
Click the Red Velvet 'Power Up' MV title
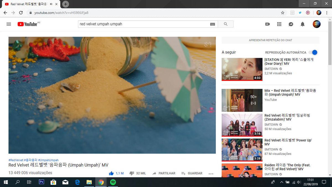(288, 142)
